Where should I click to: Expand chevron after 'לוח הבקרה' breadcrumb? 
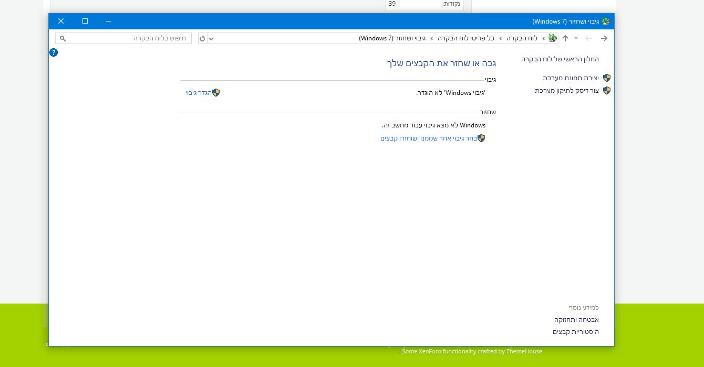click(501, 38)
